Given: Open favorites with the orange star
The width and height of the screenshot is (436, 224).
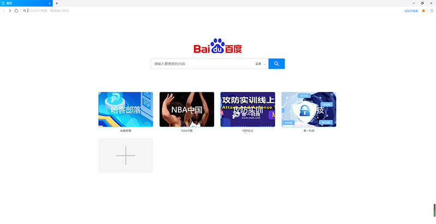Looking at the screenshot, I should click(423, 10).
